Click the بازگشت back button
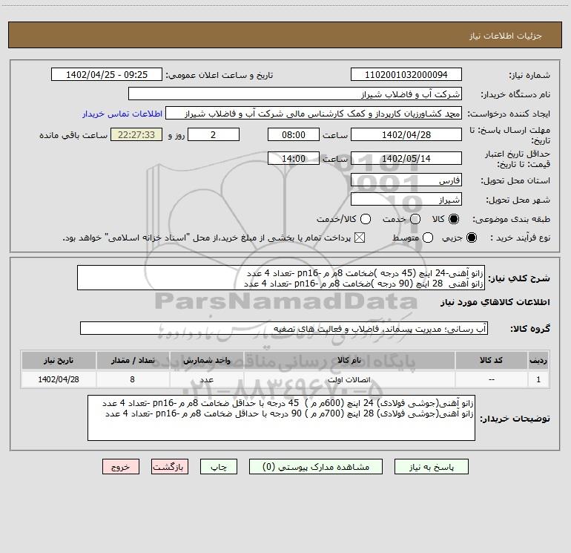This screenshot has width=571, height=553. [170, 467]
